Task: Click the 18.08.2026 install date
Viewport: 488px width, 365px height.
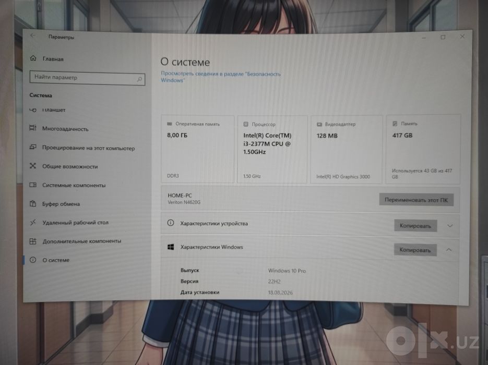Action: pyautogui.click(x=280, y=293)
